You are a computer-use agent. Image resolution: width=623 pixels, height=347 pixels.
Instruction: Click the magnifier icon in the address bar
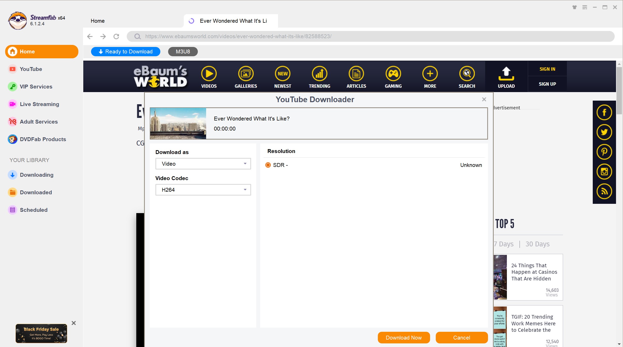pos(138,36)
